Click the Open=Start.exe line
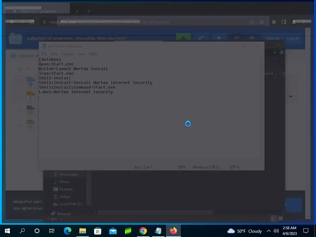Image resolution: width=316 pixels, height=237 pixels. point(56,64)
